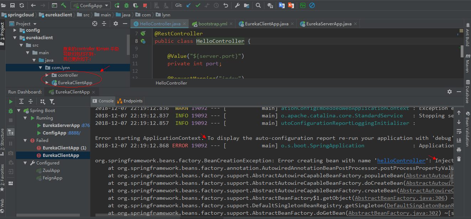Open the Group By configurations dropdown icon
Viewport: 471px width, 219px height.
pos(43,102)
